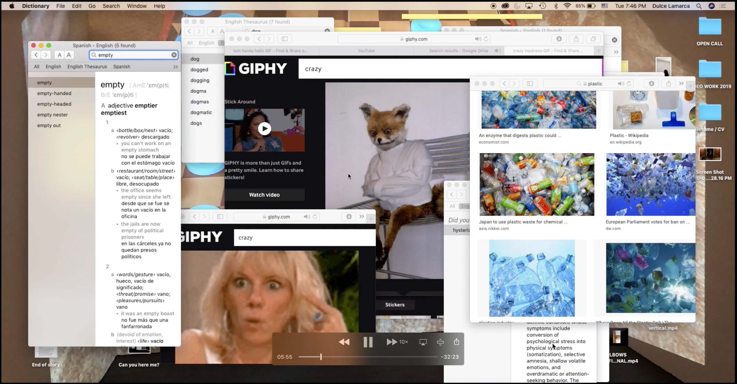Select 'empty nester' in the results list
Viewport: 737px width, 384px height.
[x=53, y=115]
